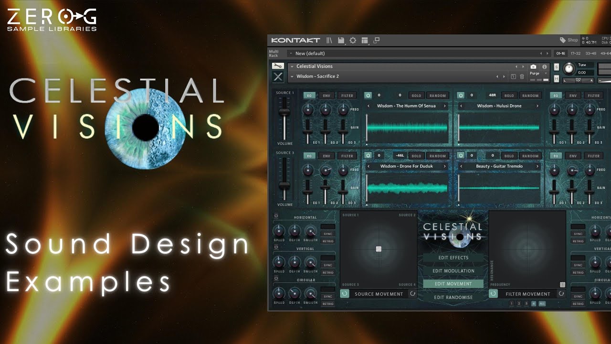Click the Filter Movement teal playback icon
Viewport: 611px width, 344px height.
tap(494, 294)
